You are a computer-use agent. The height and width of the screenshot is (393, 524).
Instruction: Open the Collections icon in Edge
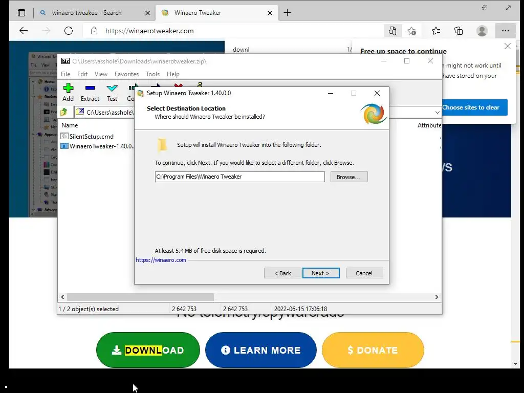[x=459, y=31]
